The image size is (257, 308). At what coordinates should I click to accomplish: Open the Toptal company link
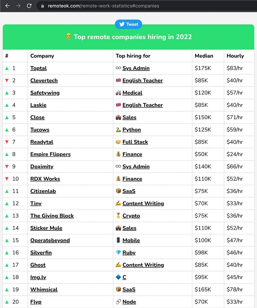click(39, 68)
